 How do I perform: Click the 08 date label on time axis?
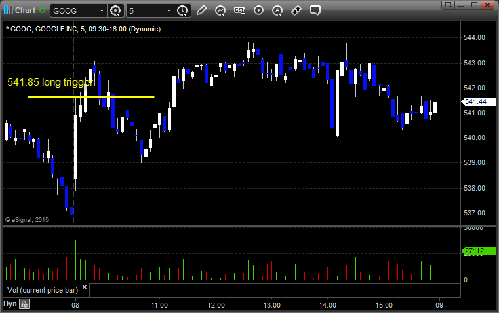pos(75,305)
